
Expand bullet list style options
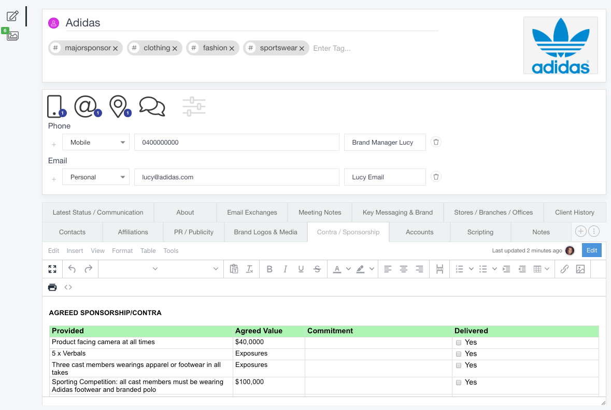point(494,269)
